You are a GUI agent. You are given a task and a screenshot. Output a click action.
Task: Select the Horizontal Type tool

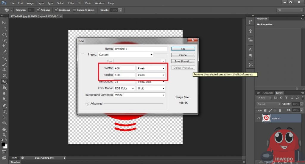pos(4,111)
